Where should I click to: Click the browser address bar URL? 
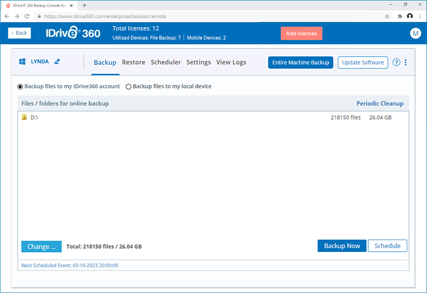(105, 17)
